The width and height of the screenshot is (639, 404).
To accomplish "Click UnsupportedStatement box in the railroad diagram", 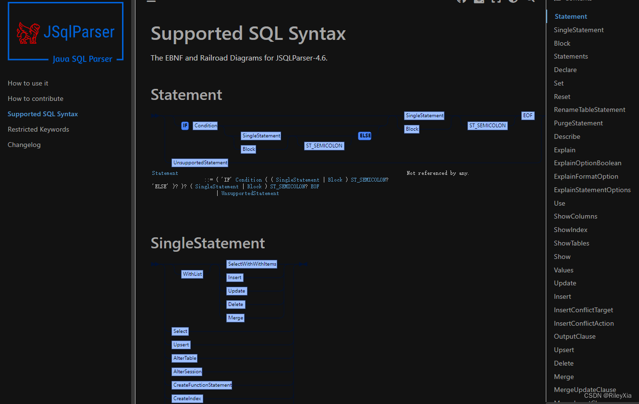I will pyautogui.click(x=200, y=163).
